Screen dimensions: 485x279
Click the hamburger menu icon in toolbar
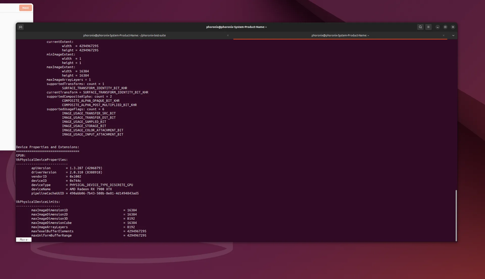click(428, 27)
